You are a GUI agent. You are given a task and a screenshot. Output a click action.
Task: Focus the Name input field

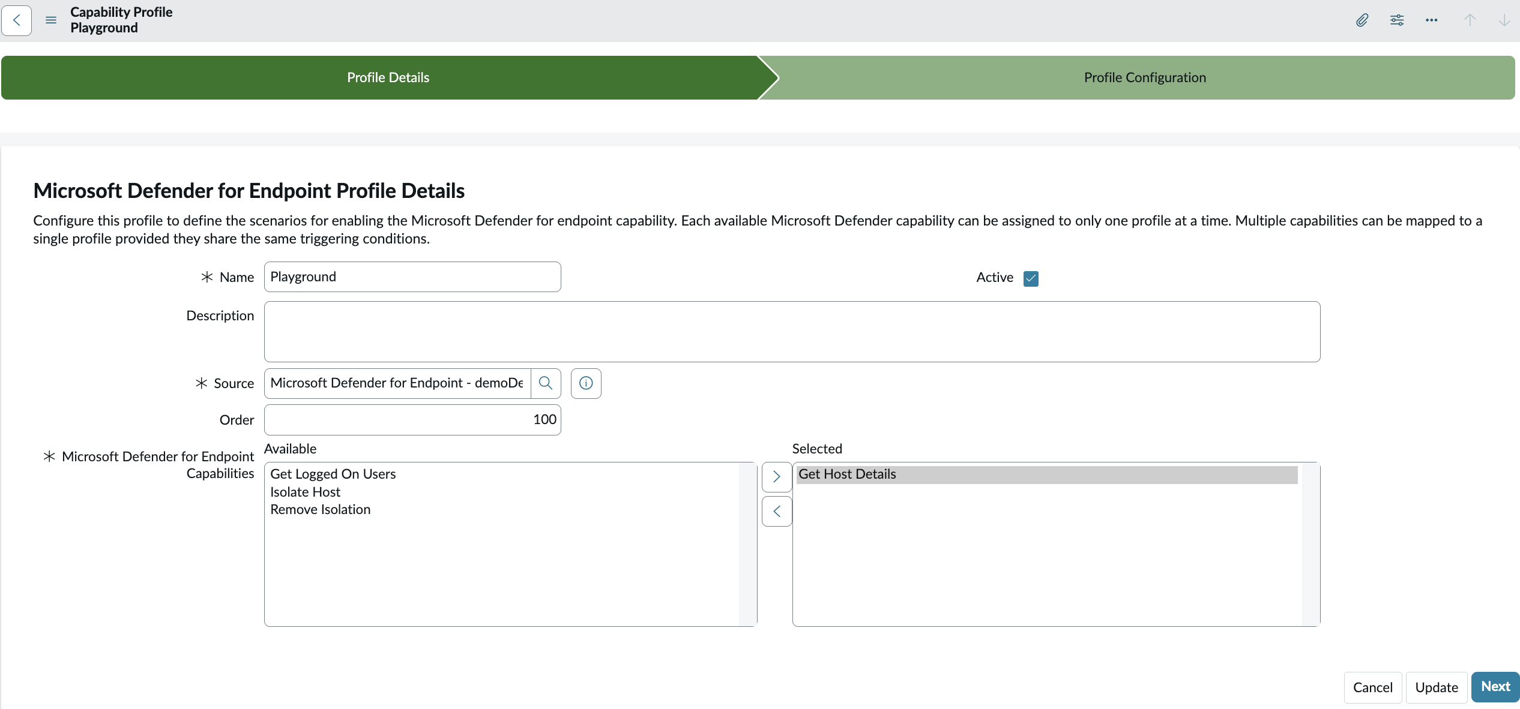click(412, 277)
